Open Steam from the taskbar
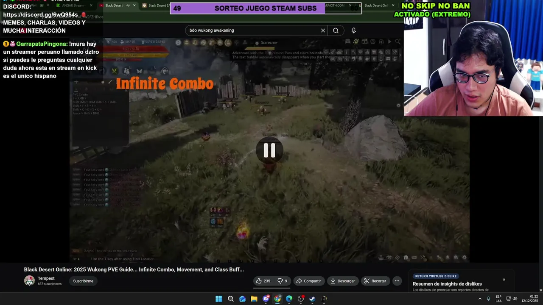 [312, 299]
